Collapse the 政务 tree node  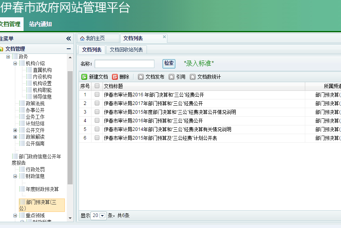point(8,57)
